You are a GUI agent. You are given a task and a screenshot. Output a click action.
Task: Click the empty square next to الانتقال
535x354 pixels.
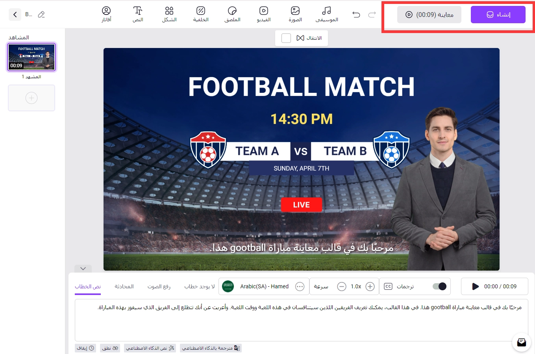click(286, 38)
